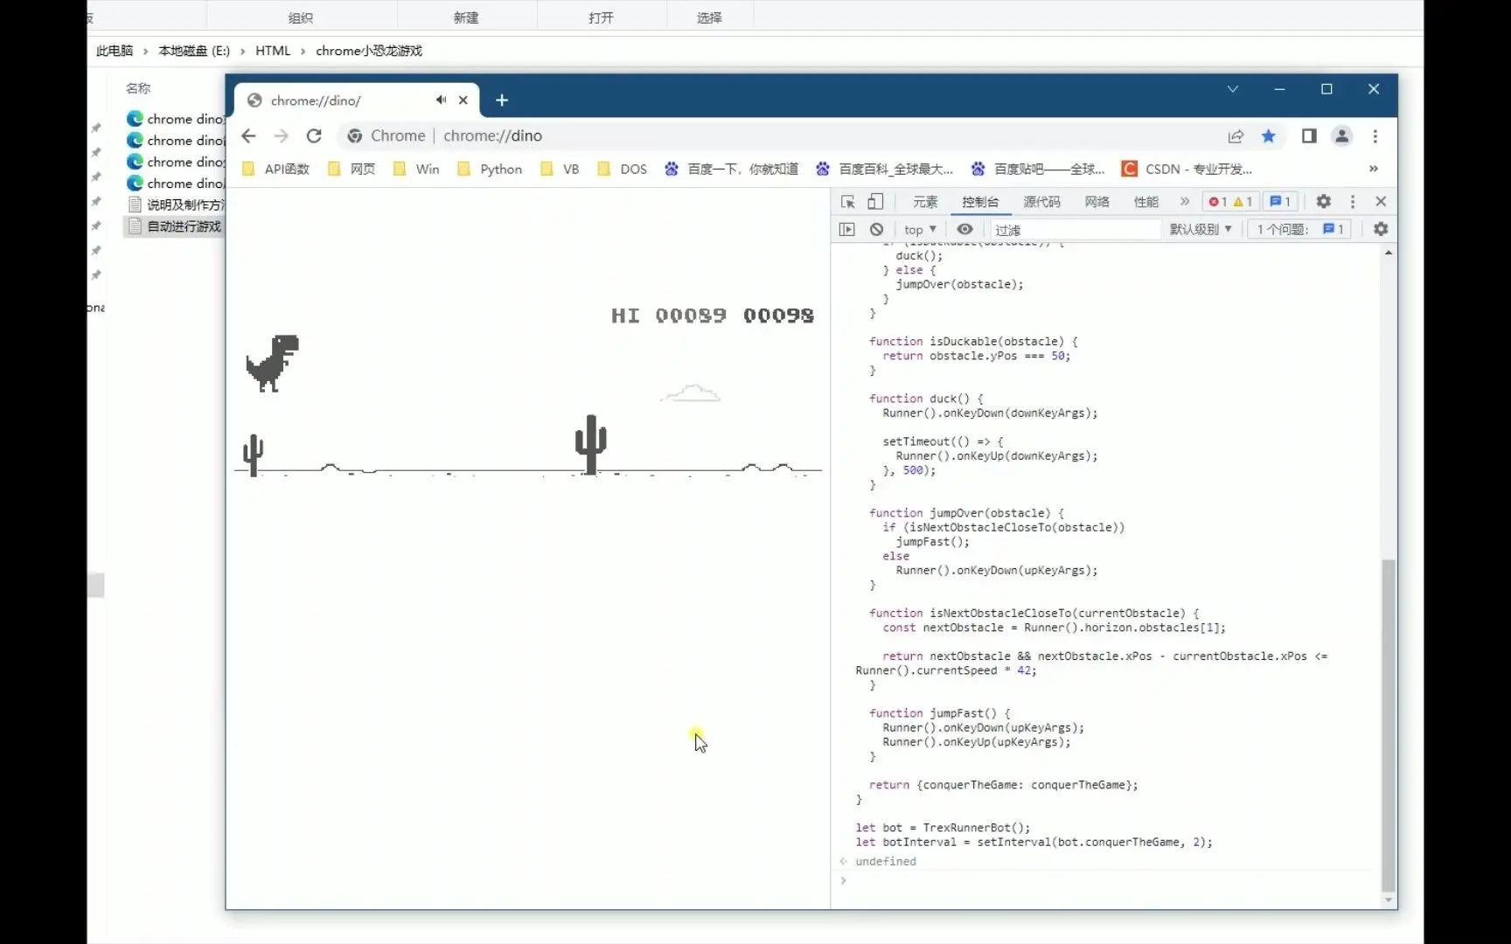Open the DevTools settings gear

click(1324, 202)
